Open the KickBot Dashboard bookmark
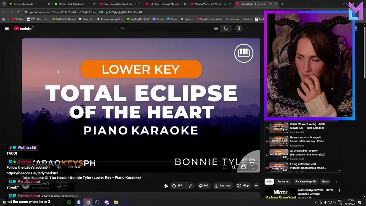Image resolution: width=366 pixels, height=206 pixels. pyautogui.click(x=63, y=19)
